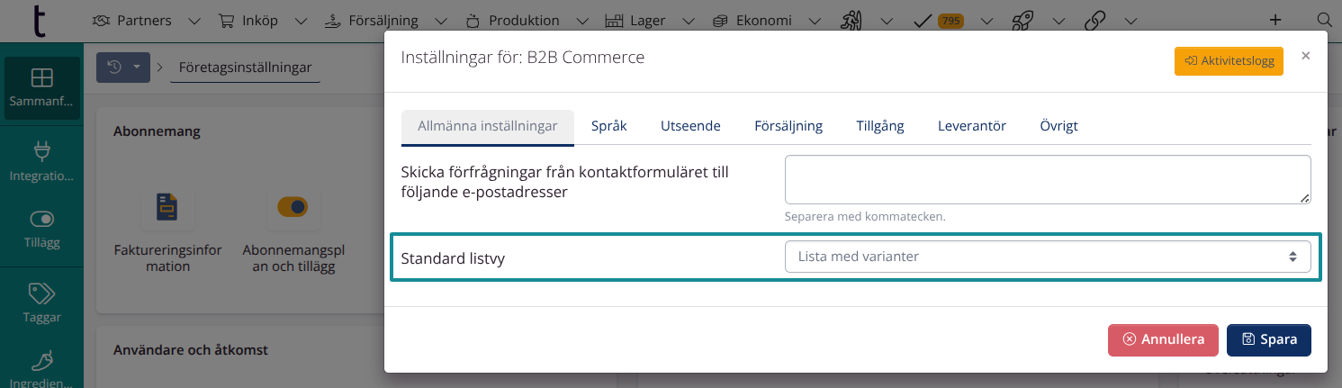Click the Standard listvy label
This screenshot has height=388, width=1342.
453,258
